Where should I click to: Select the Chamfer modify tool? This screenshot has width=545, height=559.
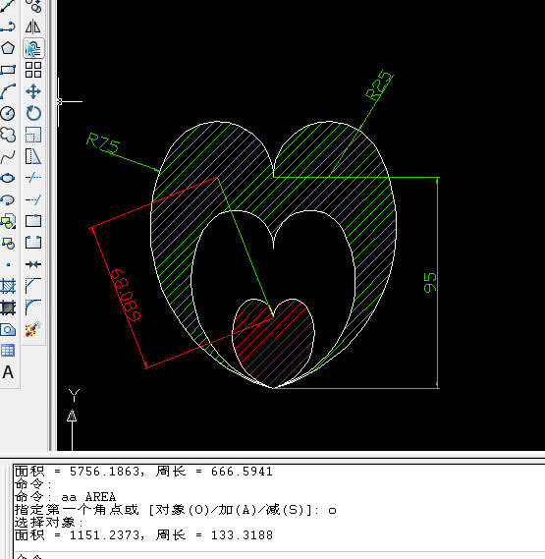click(33, 286)
